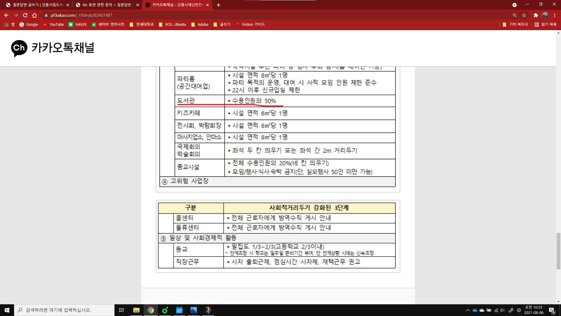This screenshot has height=316, width=561.
Task: Open the Photos app on the taskbar
Action: pyautogui.click(x=194, y=310)
